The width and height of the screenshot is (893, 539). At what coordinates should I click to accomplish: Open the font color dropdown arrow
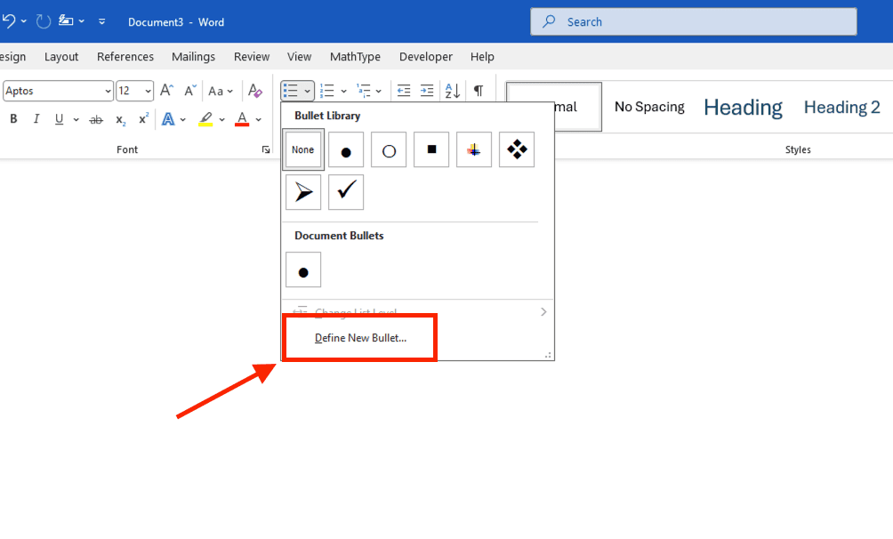[259, 120]
